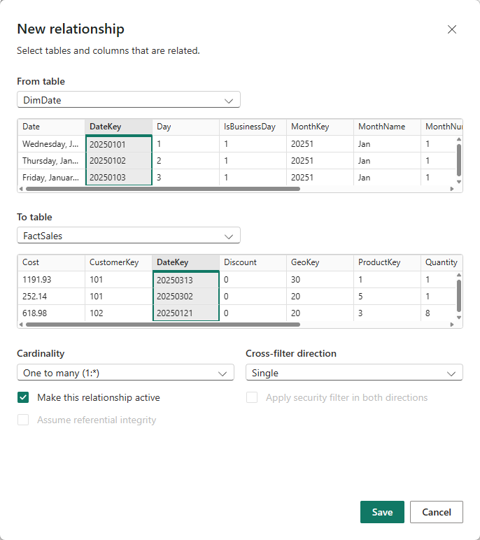Image resolution: width=480 pixels, height=540 pixels.
Task: Save the new relationship
Action: [382, 512]
